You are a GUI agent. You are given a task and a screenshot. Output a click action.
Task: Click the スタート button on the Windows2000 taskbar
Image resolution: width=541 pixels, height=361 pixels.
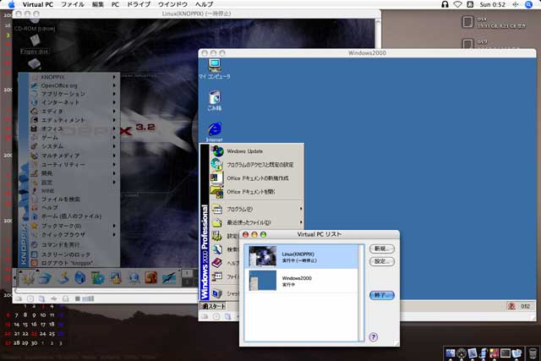point(213,306)
